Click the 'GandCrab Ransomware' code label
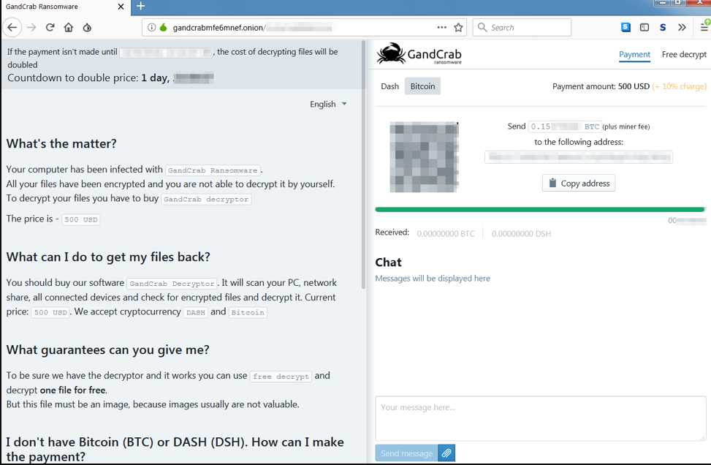The width and height of the screenshot is (711, 465). pos(213,170)
